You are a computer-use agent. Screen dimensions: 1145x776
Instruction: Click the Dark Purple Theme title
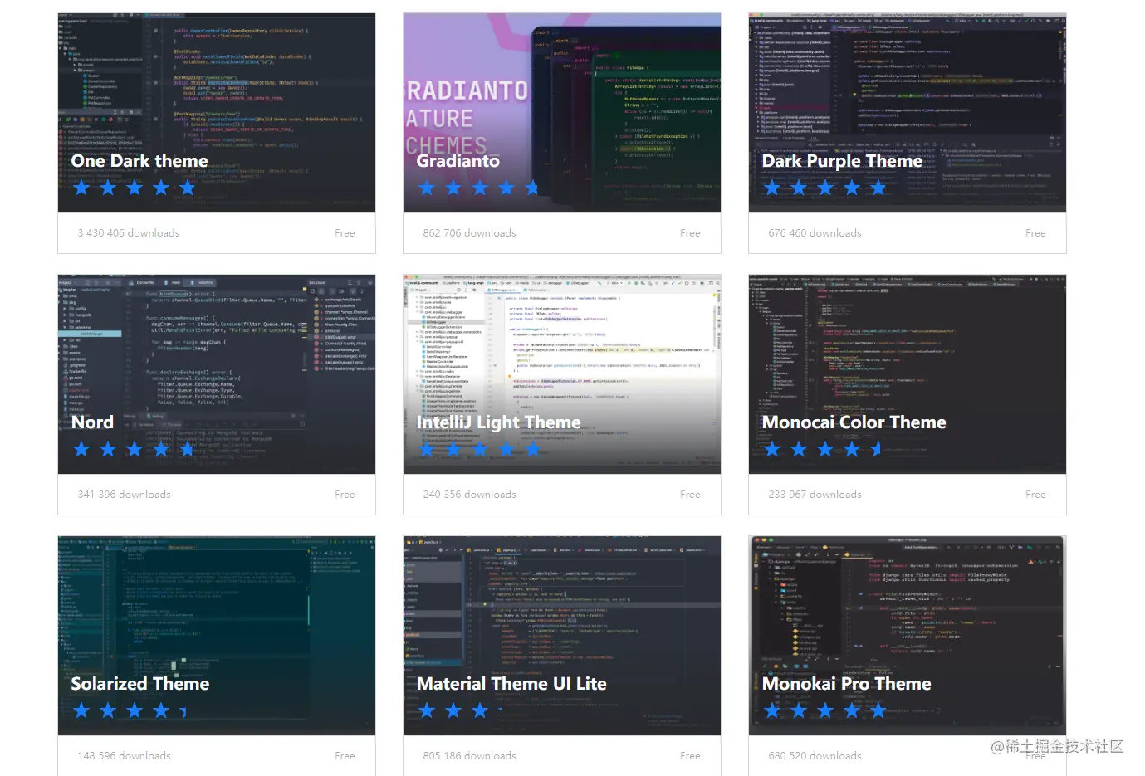842,161
